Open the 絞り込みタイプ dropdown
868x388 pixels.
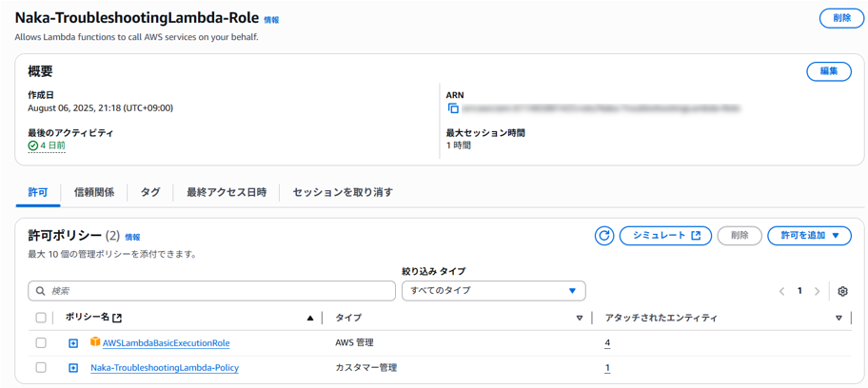tap(493, 291)
